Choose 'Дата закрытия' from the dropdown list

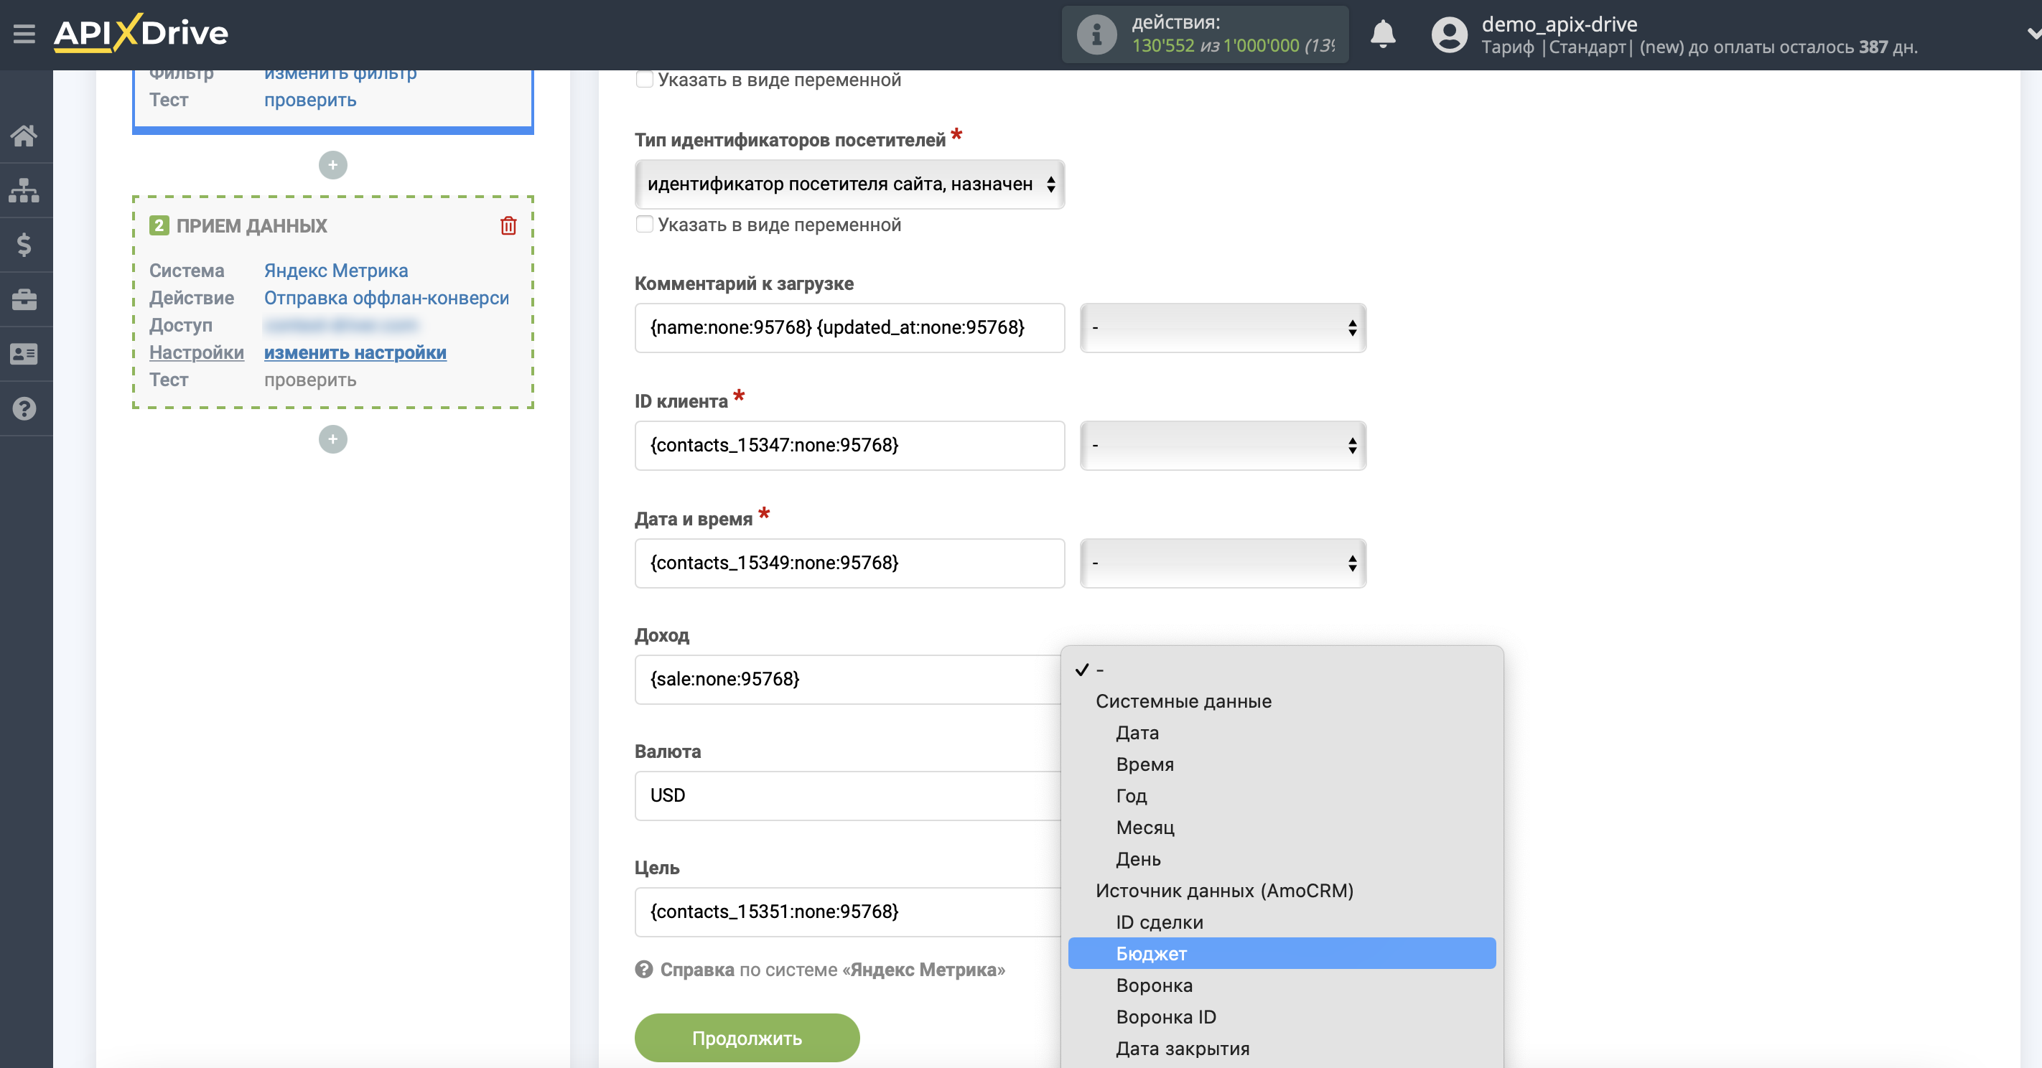[1282, 1048]
